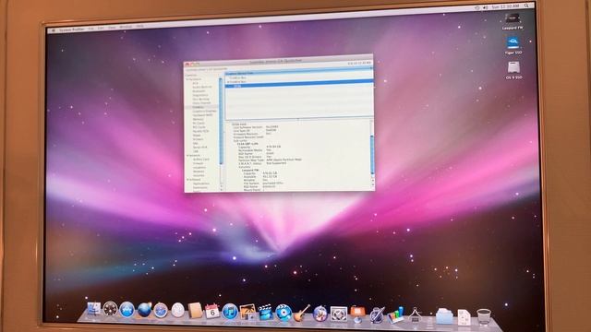The height and width of the screenshot is (332, 591).
Task: Click the Partition Map Type line
Action: (270, 160)
